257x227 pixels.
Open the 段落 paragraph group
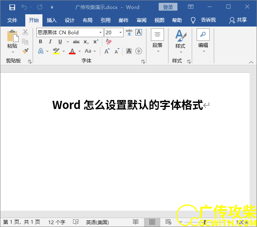pos(157,40)
